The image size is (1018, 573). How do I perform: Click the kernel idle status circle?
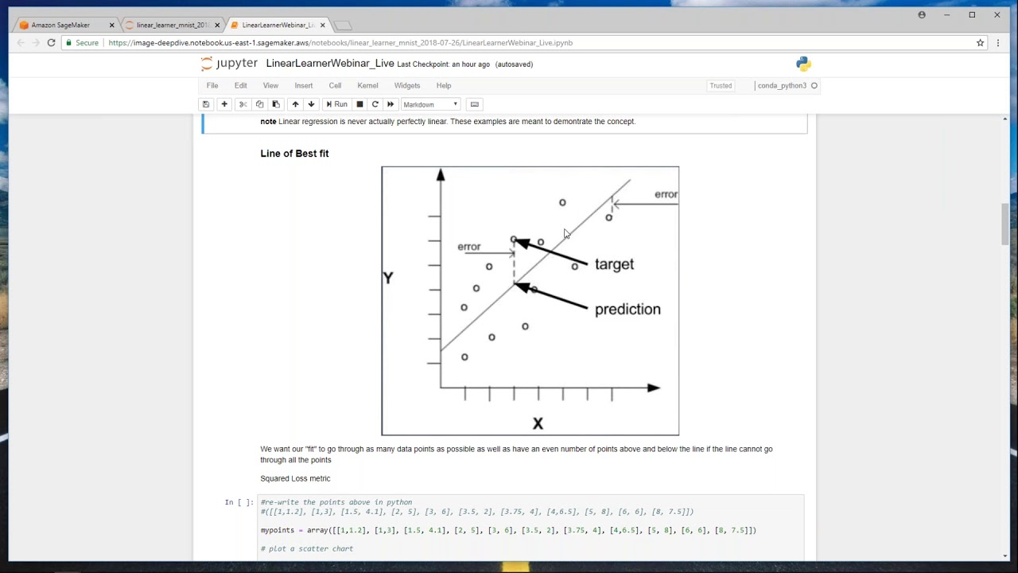pyautogui.click(x=814, y=86)
